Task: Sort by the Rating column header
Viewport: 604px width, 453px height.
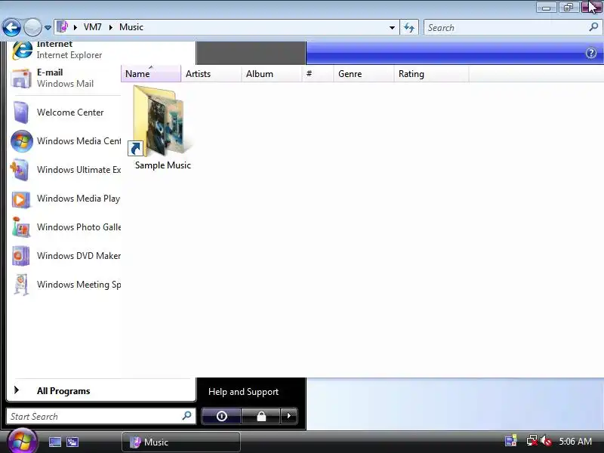Action: [431, 73]
